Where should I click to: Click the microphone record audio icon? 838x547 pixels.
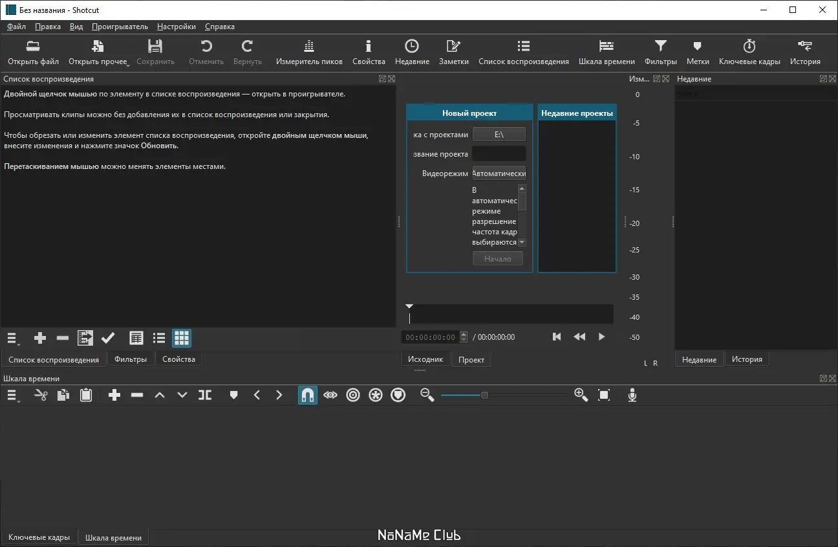coord(632,395)
